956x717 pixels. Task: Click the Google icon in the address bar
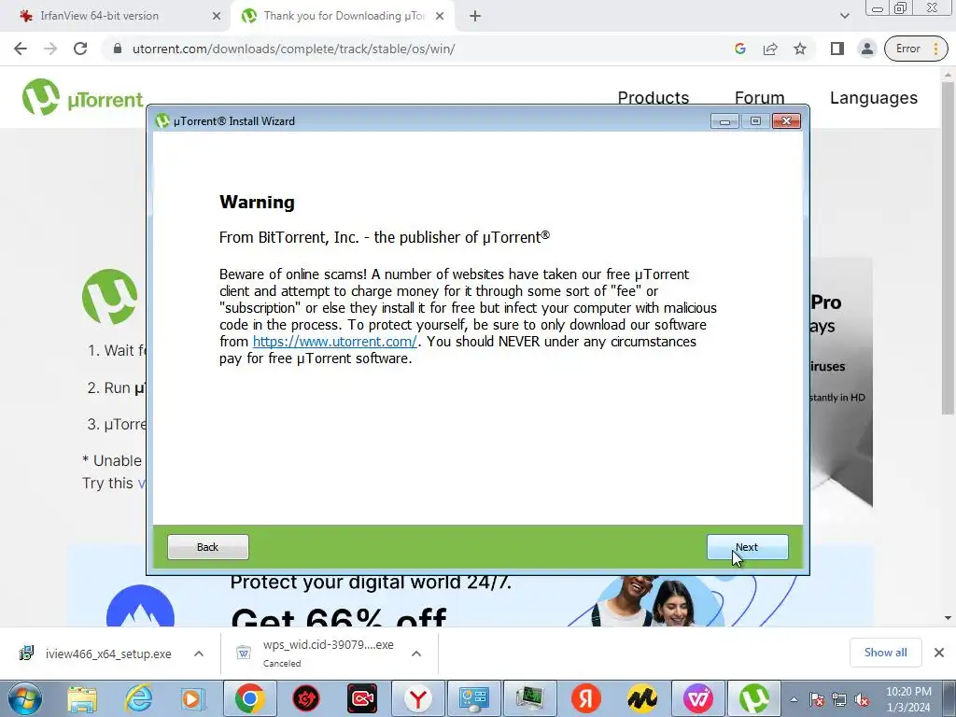(740, 49)
